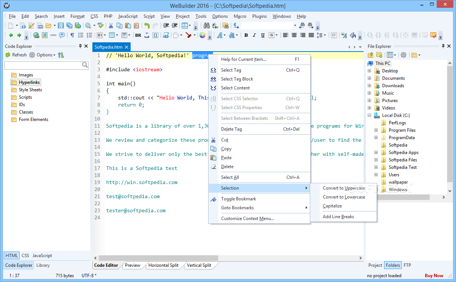This screenshot has height=282, width=456.
Task: Open the heading H1 dropdown arrow
Action: click(x=105, y=35)
